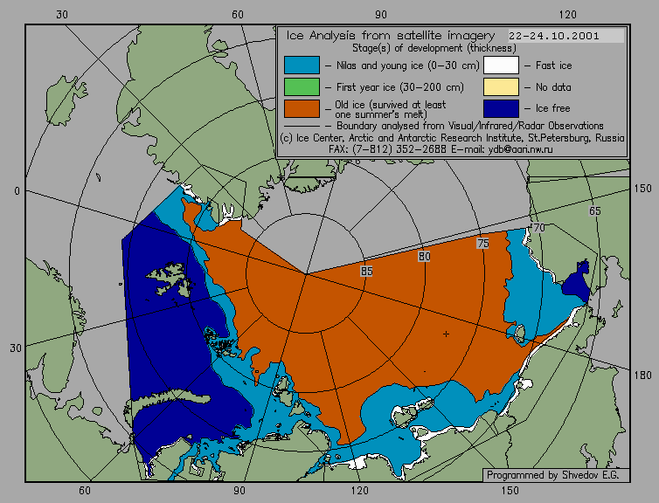Select the date field 22-24.10.2001

coord(565,36)
